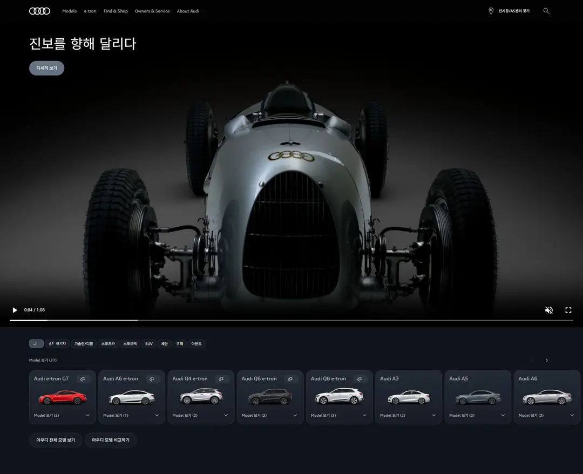Toggle the 스포트백 filter chip
583x474 pixels.
(130, 344)
